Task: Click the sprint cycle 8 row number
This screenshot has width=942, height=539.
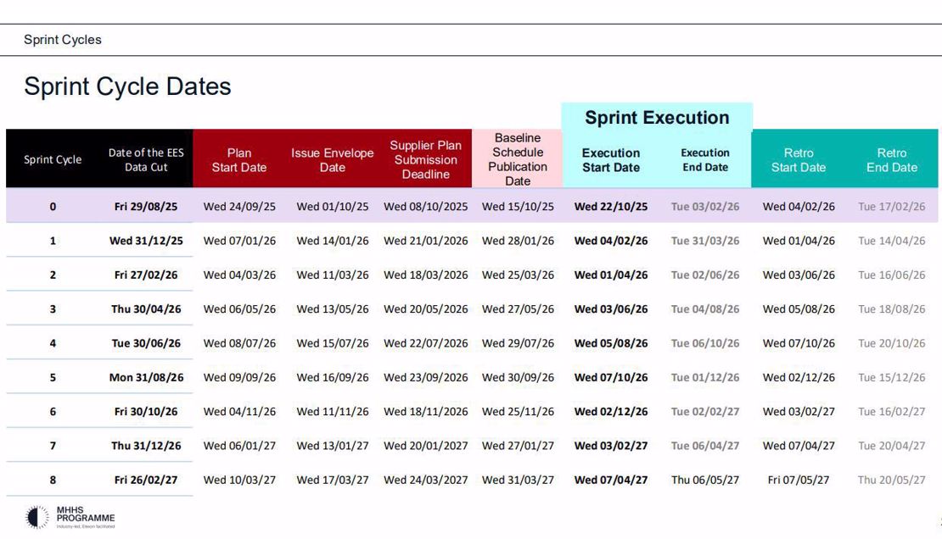Action: point(53,480)
